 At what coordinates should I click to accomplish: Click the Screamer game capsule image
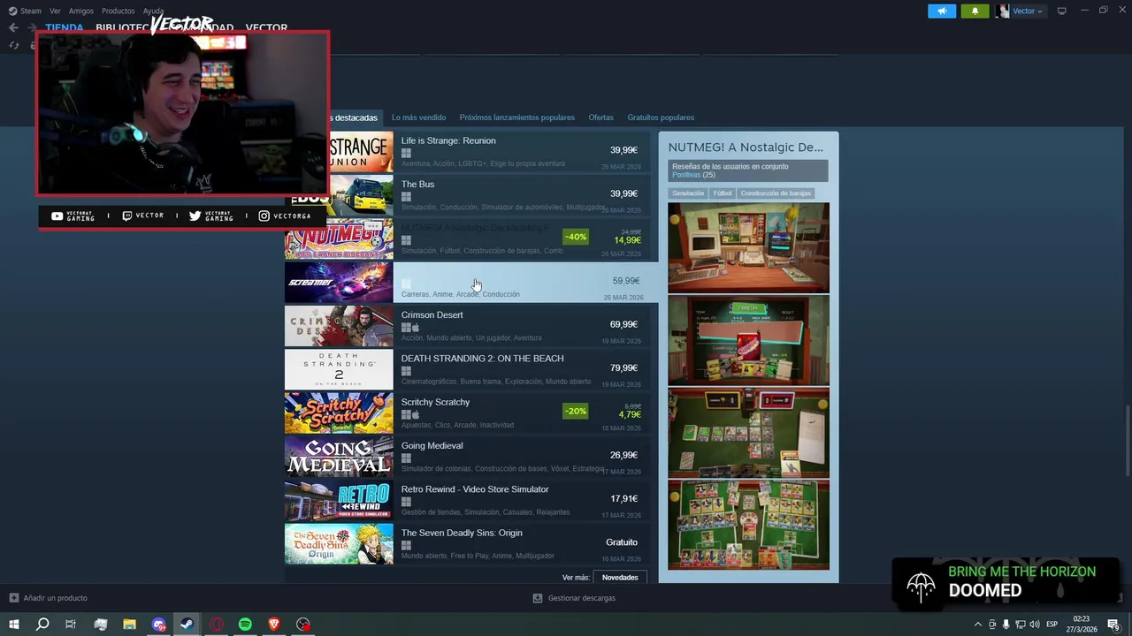pos(339,283)
